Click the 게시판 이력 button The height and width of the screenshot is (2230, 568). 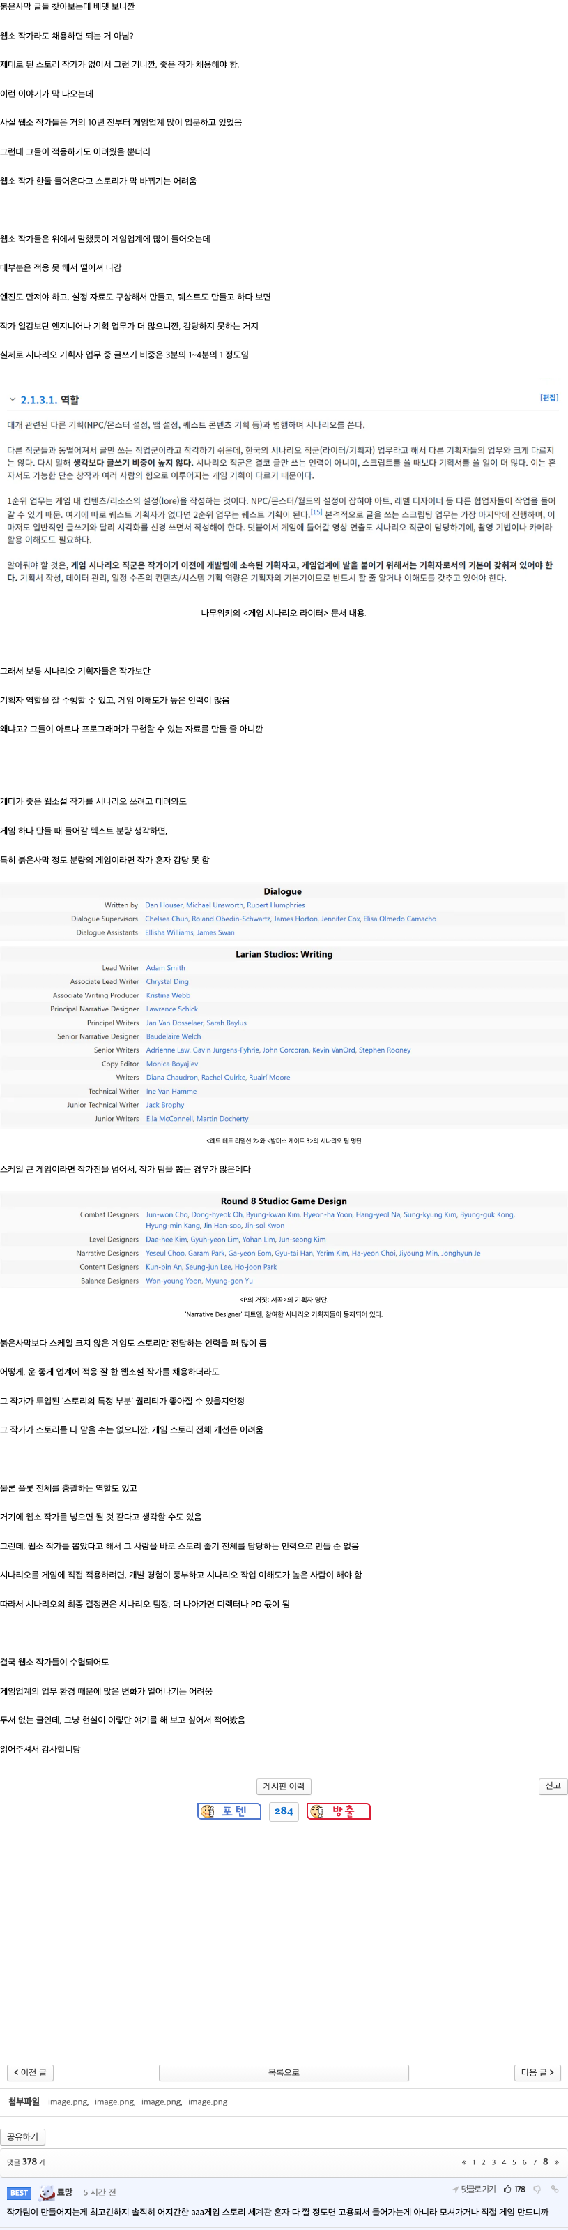tap(284, 1786)
